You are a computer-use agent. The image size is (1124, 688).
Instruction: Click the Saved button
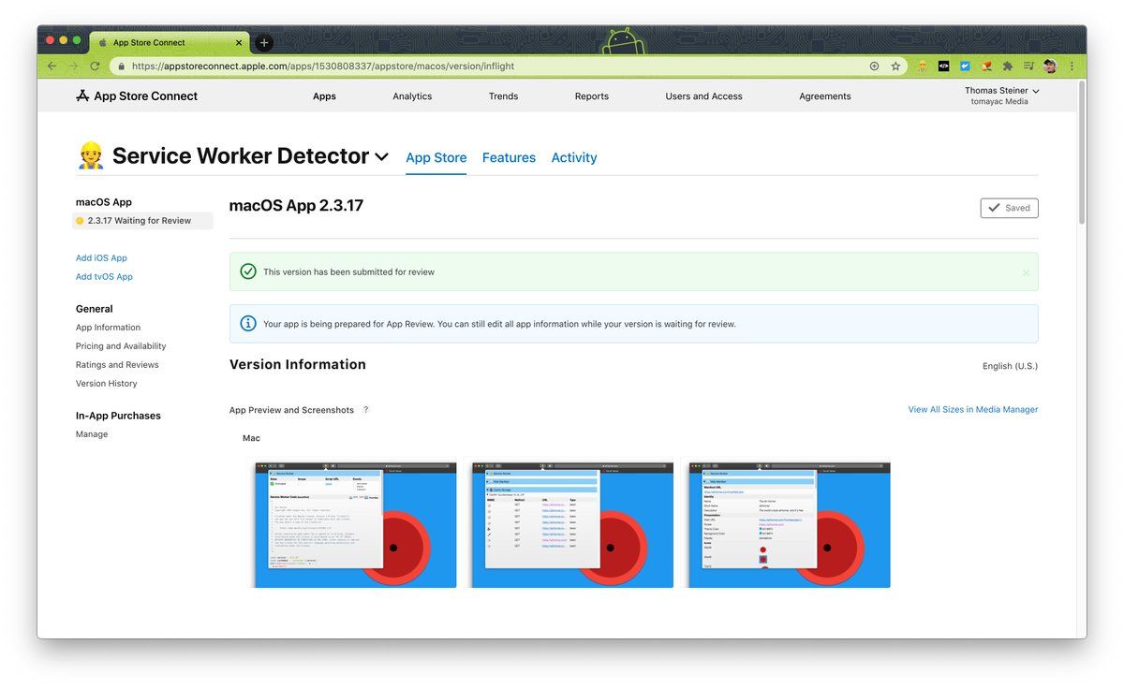coord(1009,208)
